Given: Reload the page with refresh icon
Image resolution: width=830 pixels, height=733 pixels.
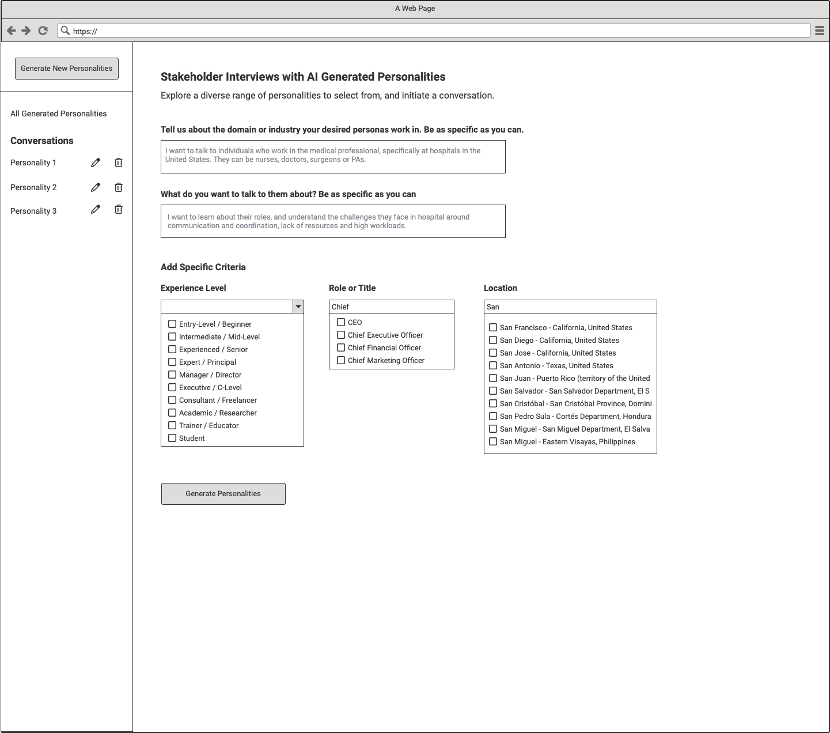Looking at the screenshot, I should 43,31.
